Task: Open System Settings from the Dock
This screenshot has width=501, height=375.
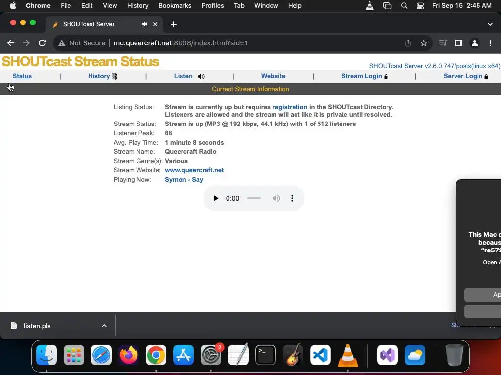Action: pyautogui.click(x=211, y=355)
